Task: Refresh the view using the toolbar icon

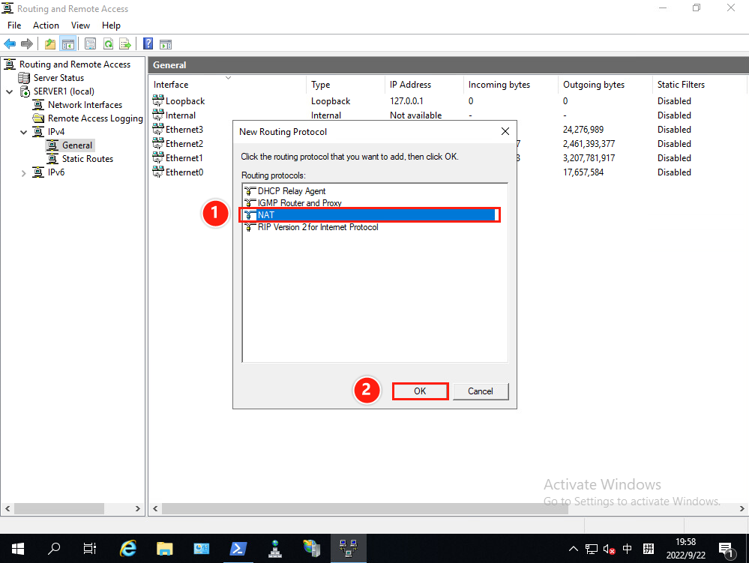Action: pyautogui.click(x=109, y=44)
